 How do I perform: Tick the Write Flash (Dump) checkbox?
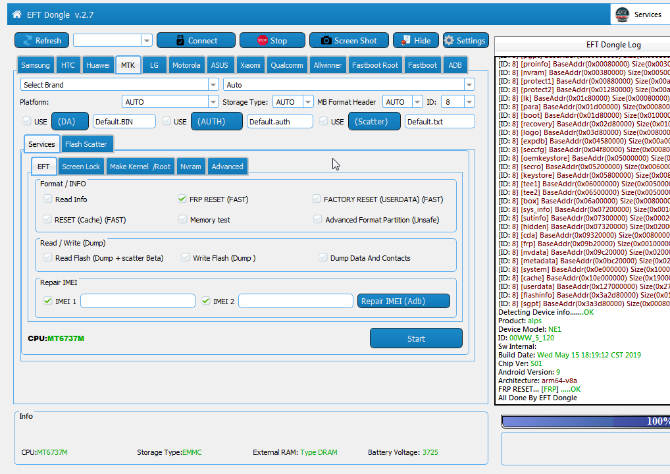tap(185, 257)
